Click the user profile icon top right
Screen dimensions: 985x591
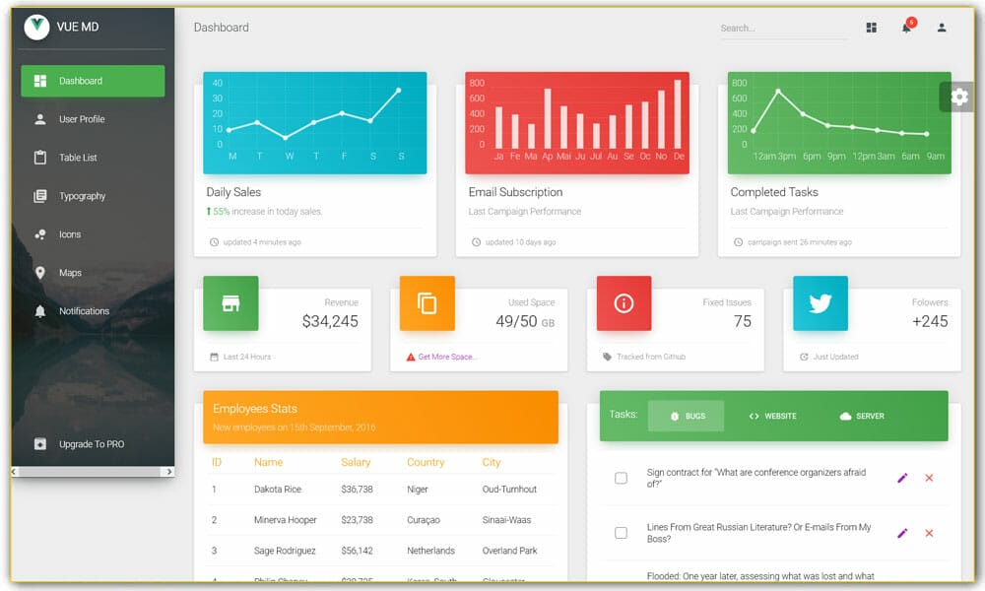click(942, 29)
